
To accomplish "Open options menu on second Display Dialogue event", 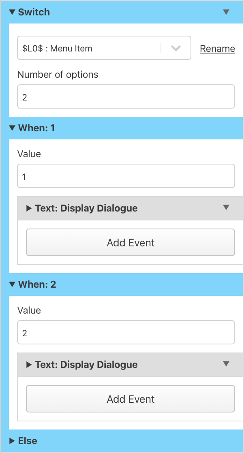I will (x=226, y=364).
